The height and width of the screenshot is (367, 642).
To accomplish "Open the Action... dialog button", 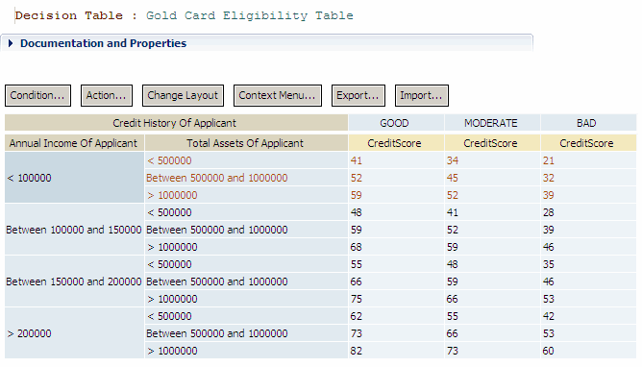I will 107,95.
